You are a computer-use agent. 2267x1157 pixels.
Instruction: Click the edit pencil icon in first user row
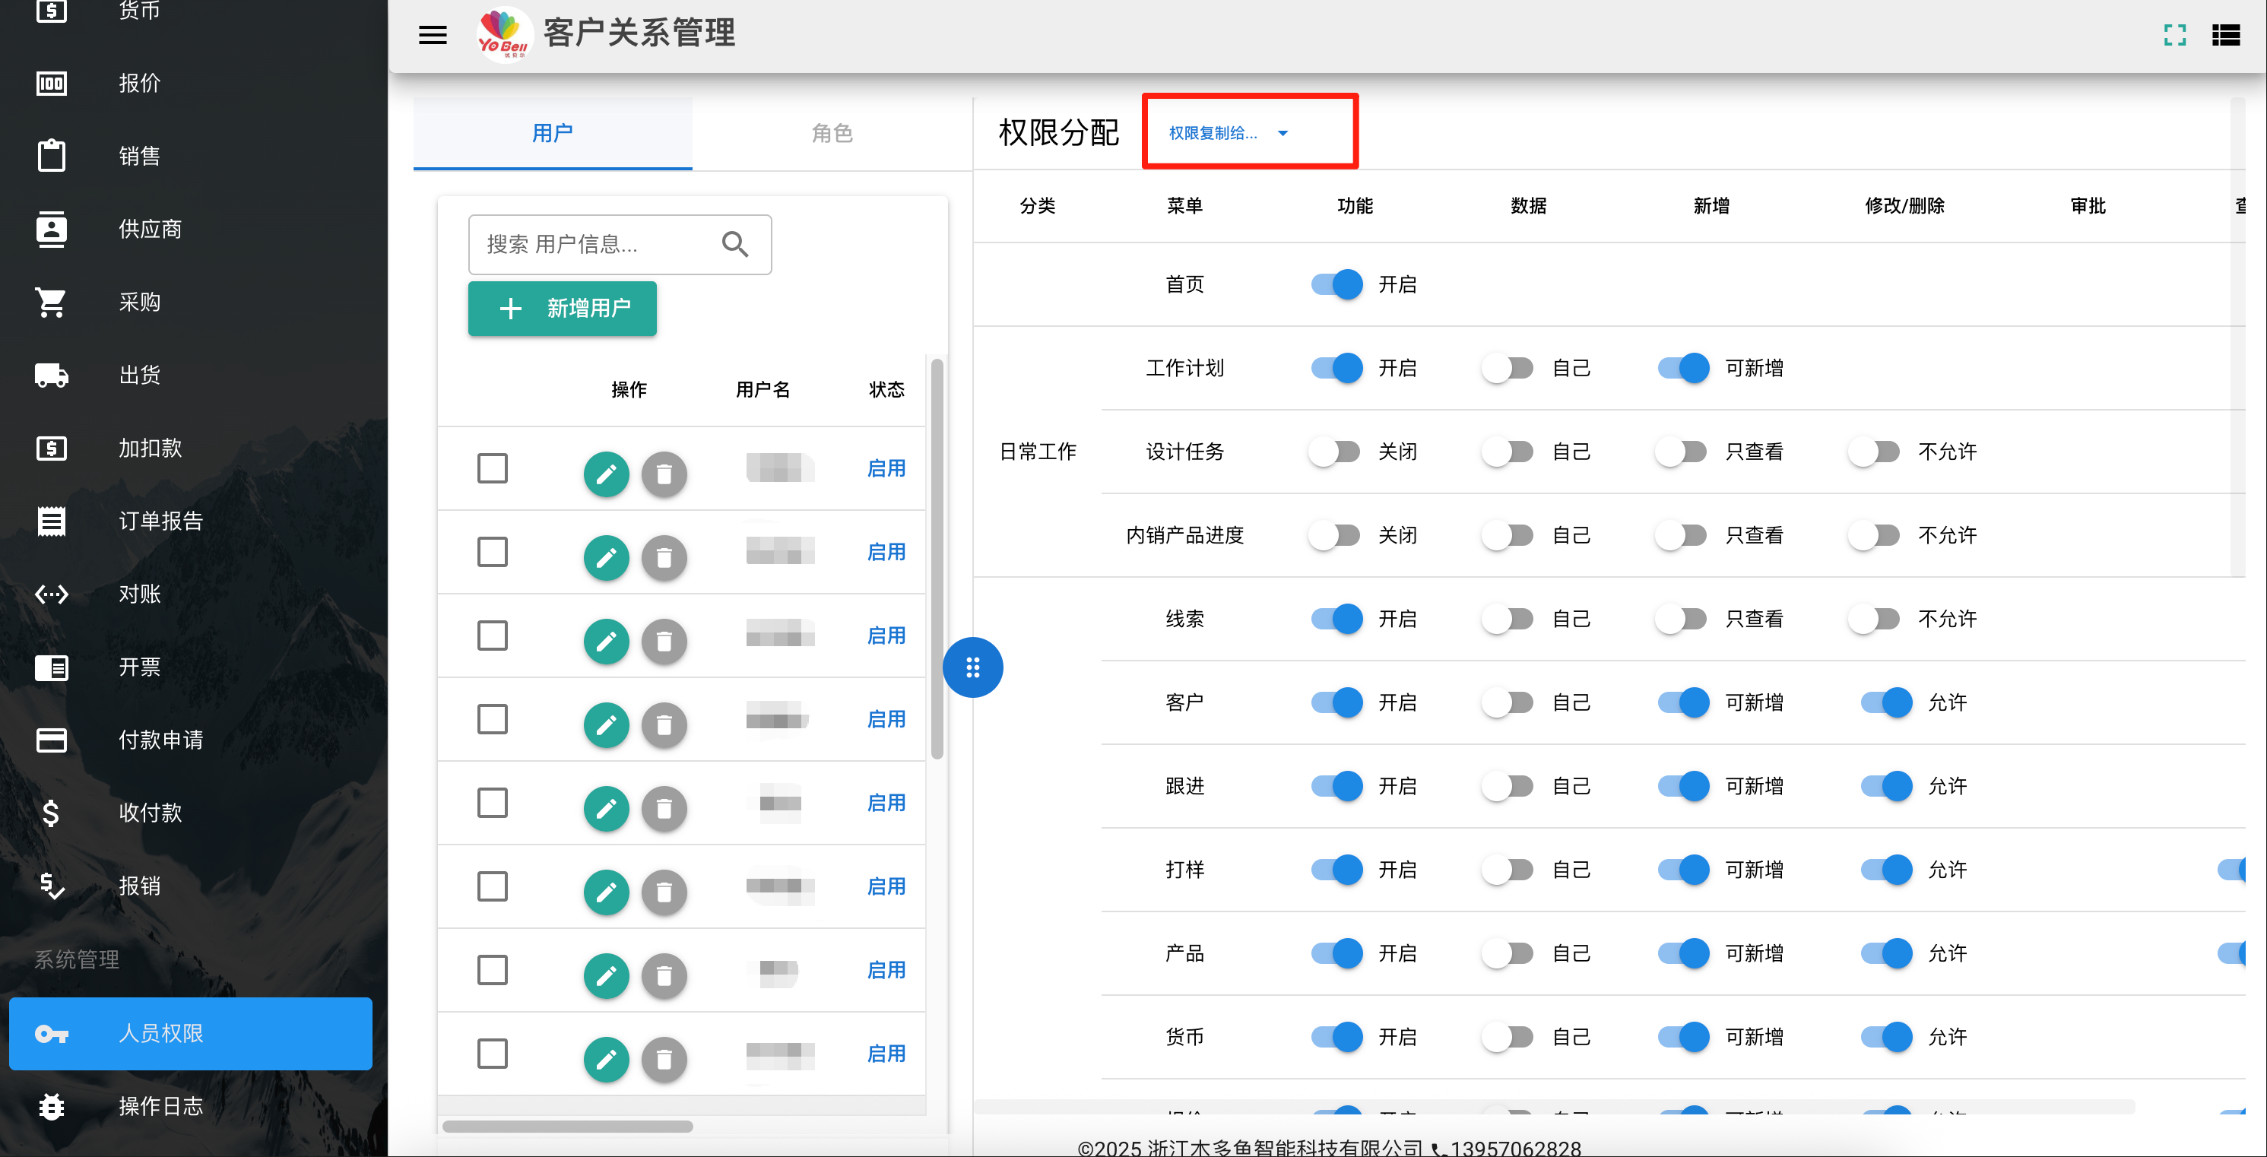click(x=607, y=474)
